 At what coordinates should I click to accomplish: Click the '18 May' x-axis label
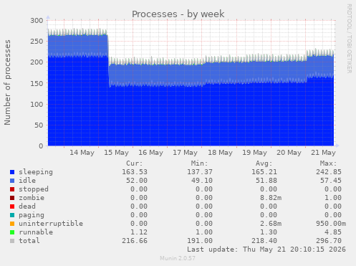220,153
